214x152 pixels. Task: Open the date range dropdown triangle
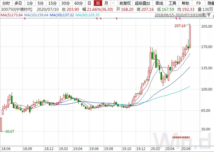[x=209, y=15]
